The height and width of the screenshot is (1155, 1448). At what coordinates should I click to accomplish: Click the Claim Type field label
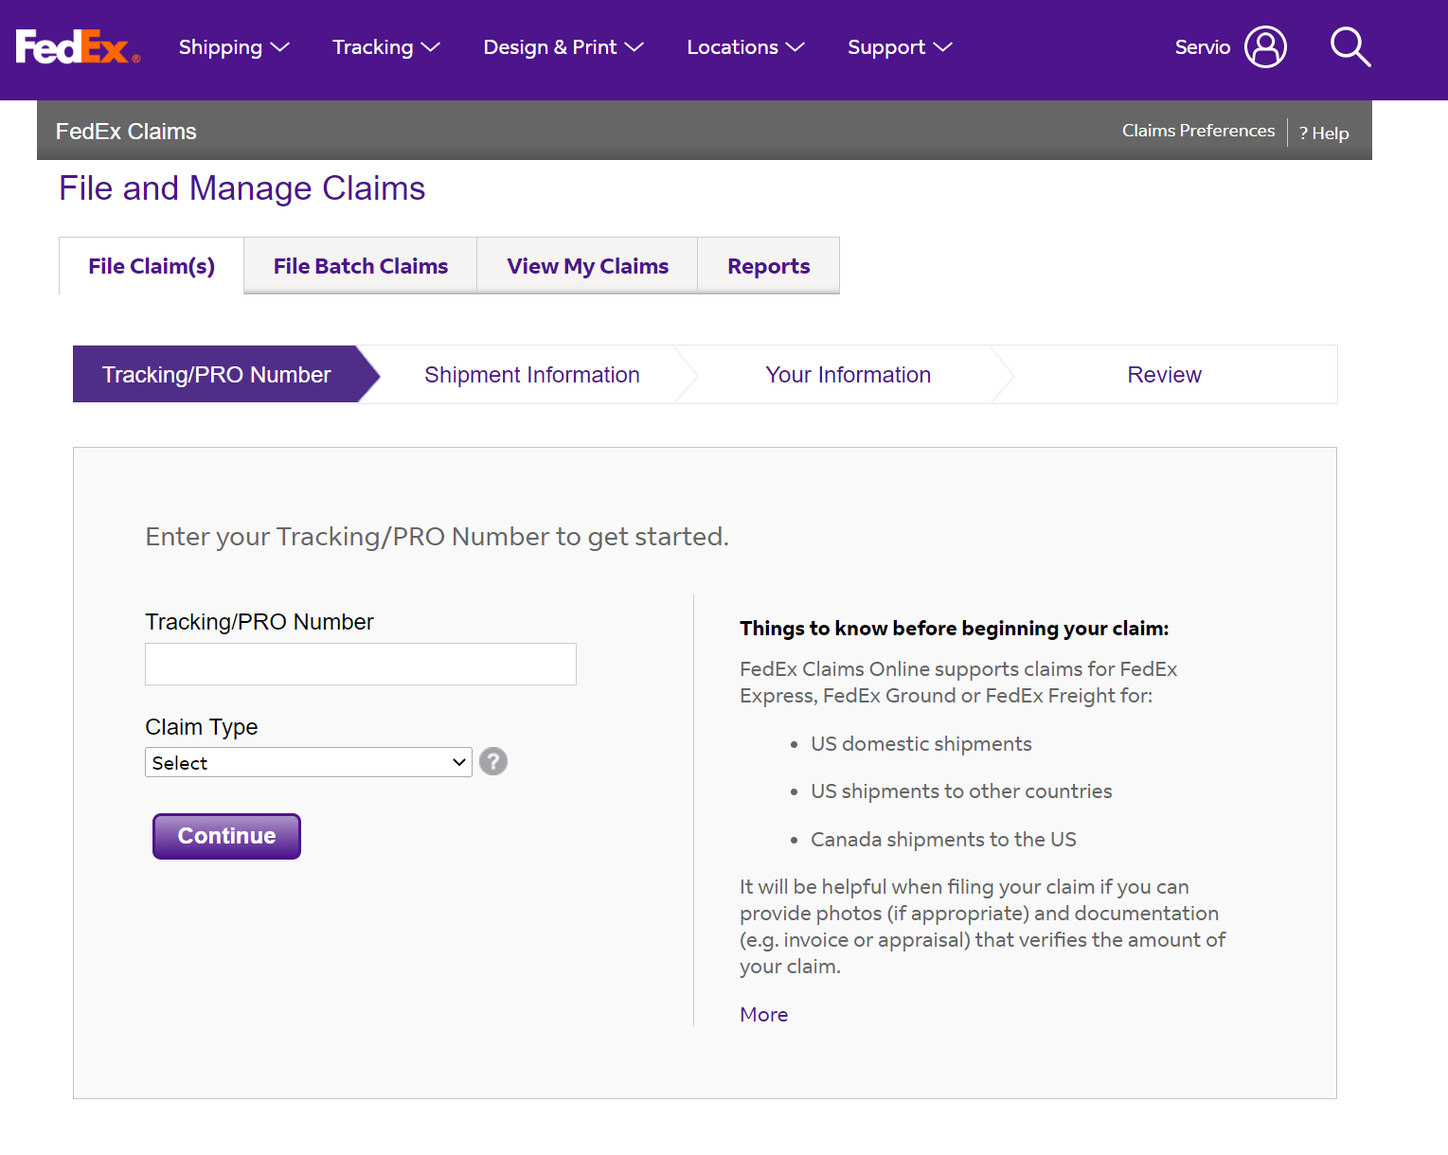click(x=202, y=727)
